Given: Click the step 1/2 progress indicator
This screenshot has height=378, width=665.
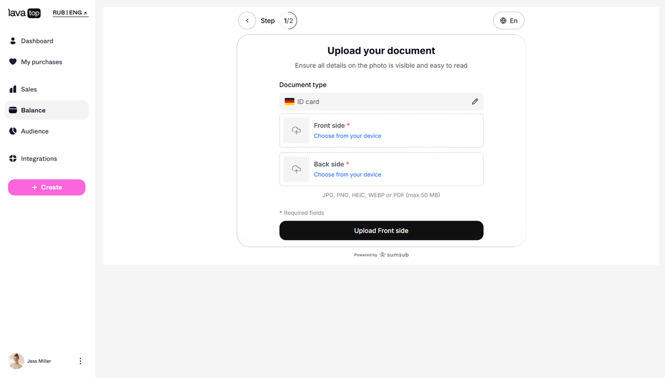Looking at the screenshot, I should coord(288,21).
